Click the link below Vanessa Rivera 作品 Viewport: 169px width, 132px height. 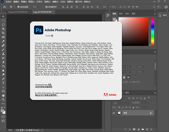[x=44, y=87]
